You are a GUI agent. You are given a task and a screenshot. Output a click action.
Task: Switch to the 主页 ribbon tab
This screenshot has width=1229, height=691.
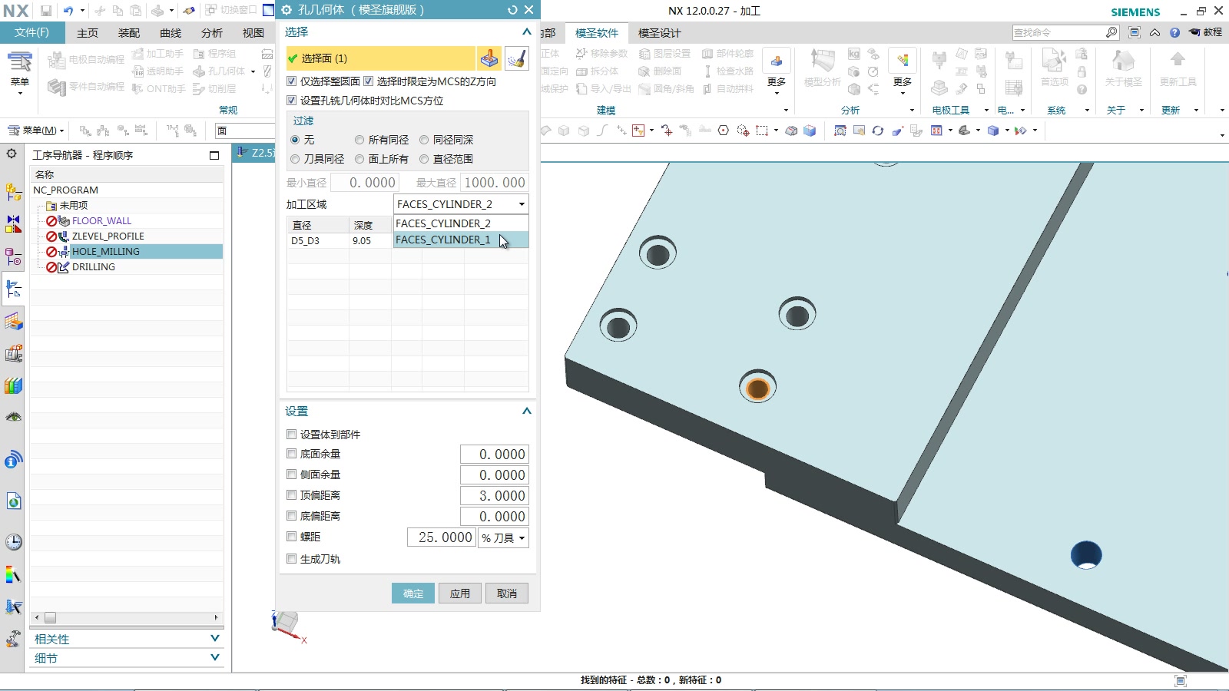(88, 33)
